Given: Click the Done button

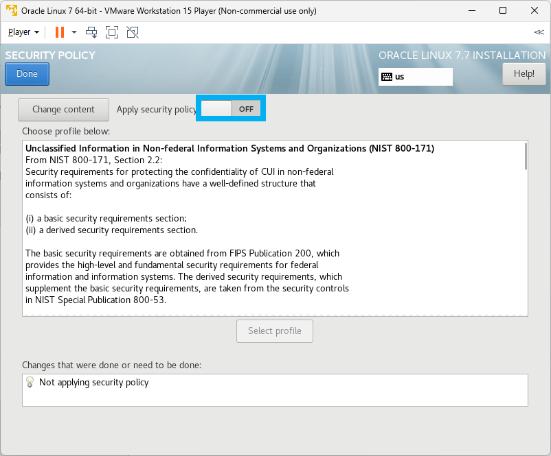Looking at the screenshot, I should 27,74.
